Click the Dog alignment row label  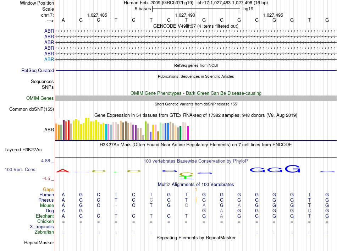click(x=50, y=211)
